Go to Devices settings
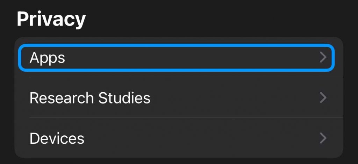Image resolution: width=358 pixels, height=164 pixels. pos(177,138)
